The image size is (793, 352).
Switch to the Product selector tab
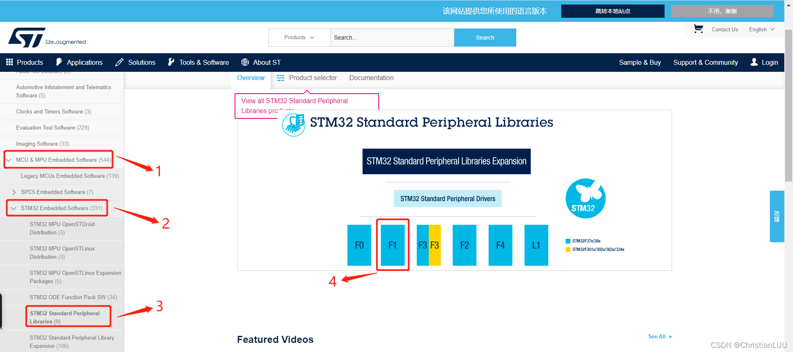[307, 78]
